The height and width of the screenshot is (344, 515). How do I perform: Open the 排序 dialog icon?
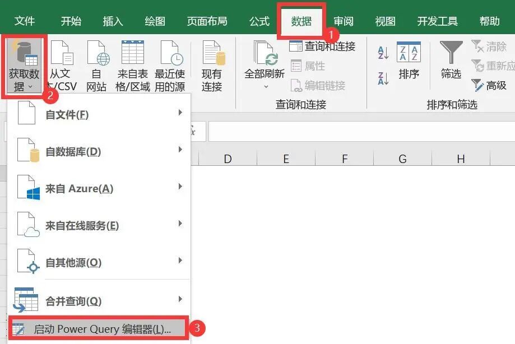(x=409, y=53)
